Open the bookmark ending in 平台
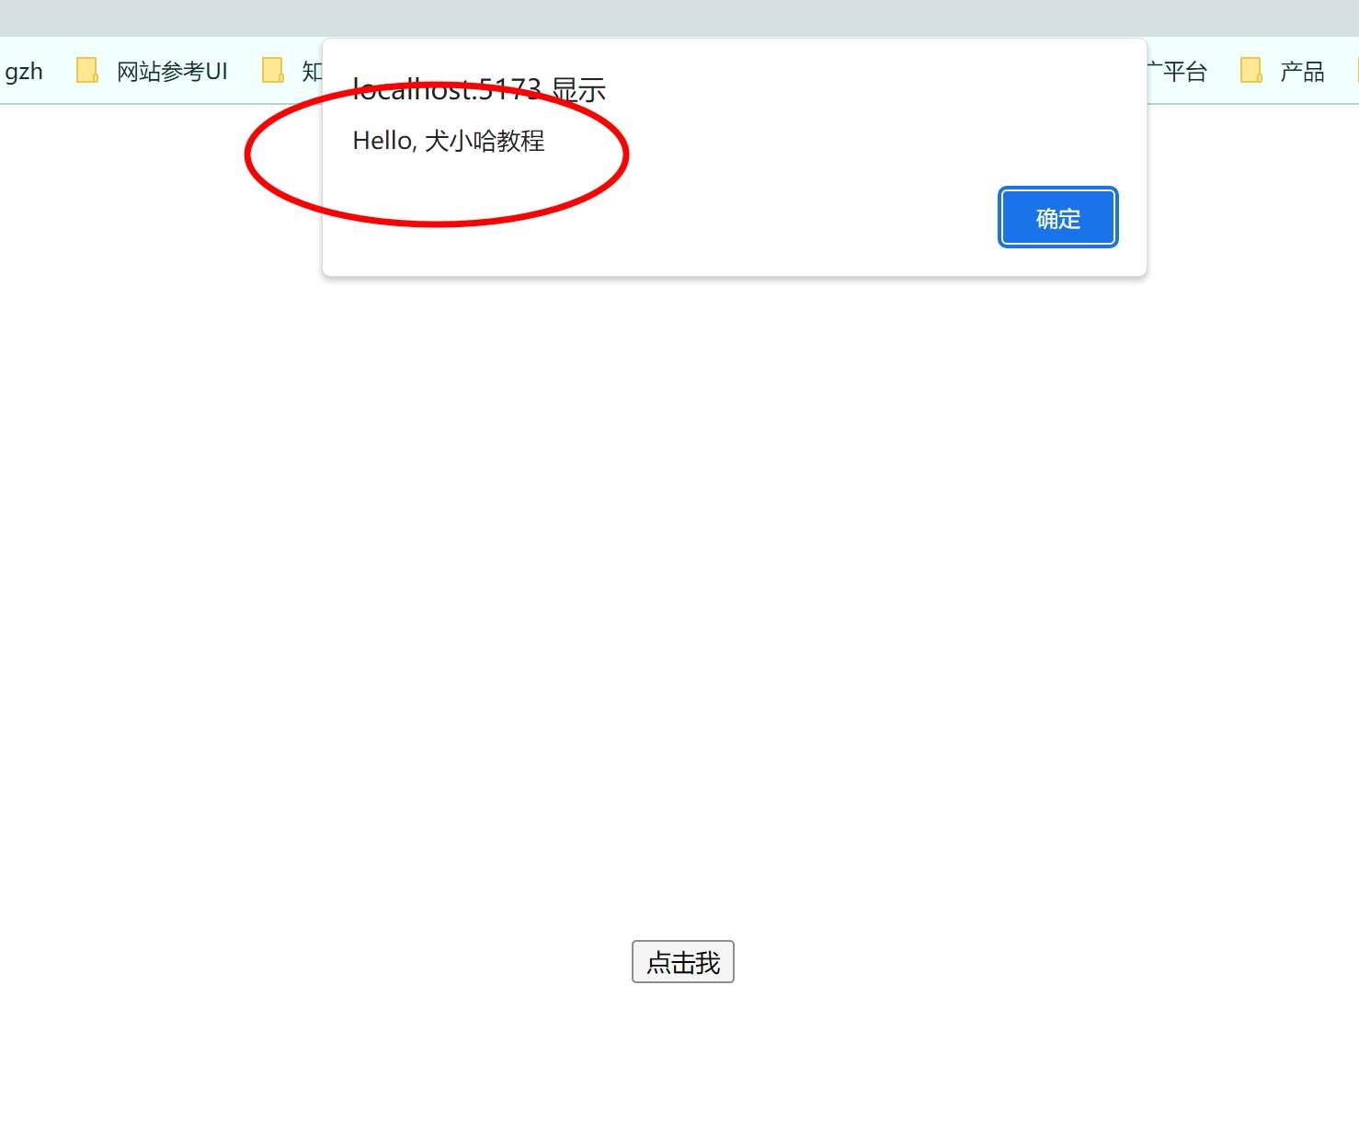Screen dimensions: 1359x1146 pos(1180,71)
